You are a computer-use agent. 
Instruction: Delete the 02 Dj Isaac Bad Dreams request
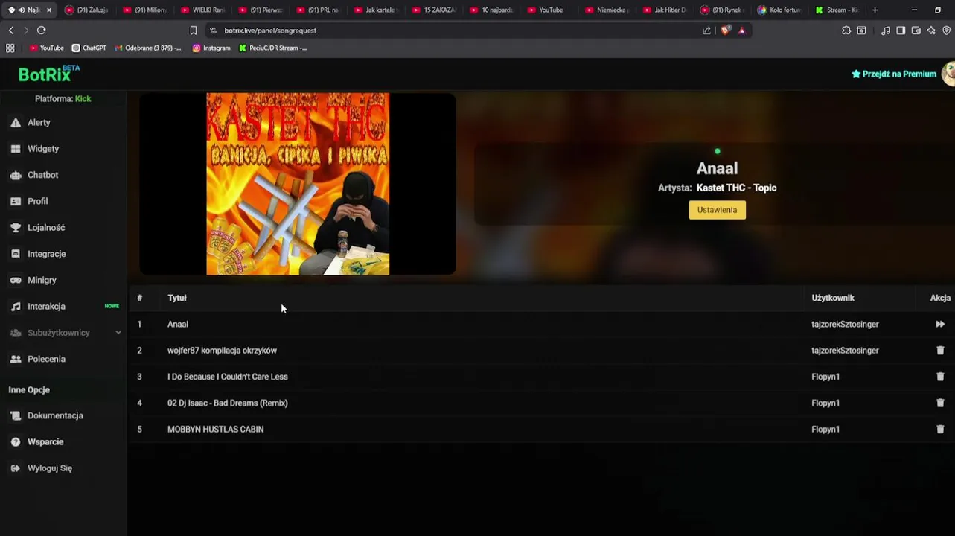tap(940, 403)
